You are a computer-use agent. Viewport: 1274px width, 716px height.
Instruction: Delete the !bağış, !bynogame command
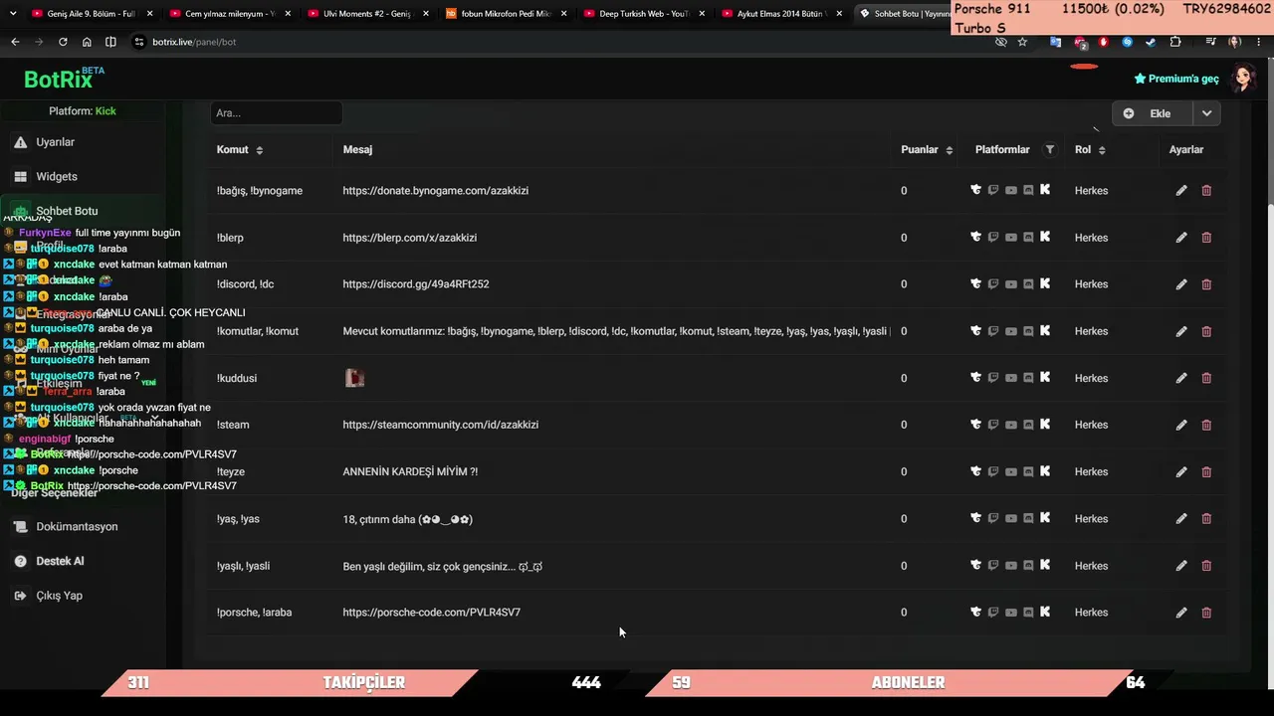tap(1206, 190)
